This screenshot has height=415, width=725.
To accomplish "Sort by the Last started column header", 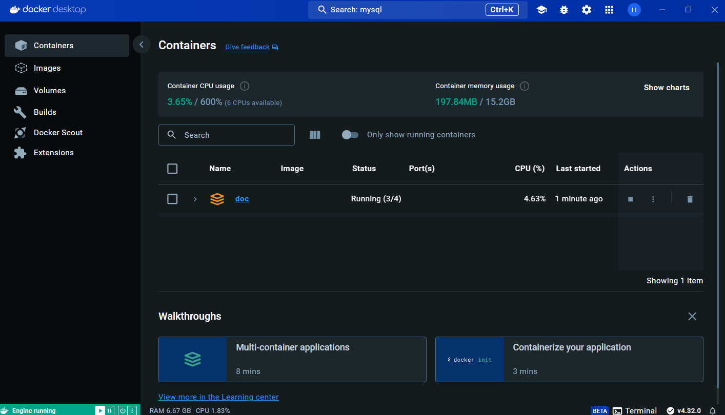I will [x=578, y=169].
